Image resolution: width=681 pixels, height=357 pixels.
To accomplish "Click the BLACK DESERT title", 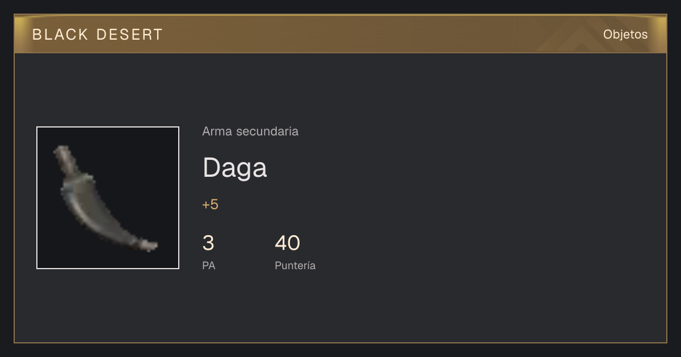I will [98, 35].
